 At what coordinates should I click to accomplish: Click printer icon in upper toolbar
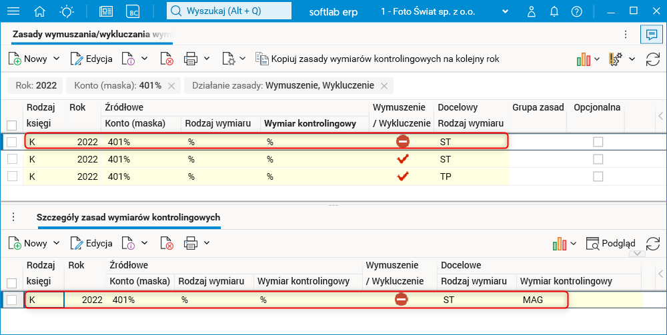[x=191, y=59]
